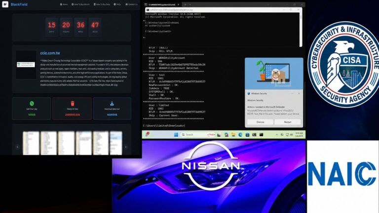Click Restart in the Windows Security alert
The height and width of the screenshot is (213, 379).
287,122
